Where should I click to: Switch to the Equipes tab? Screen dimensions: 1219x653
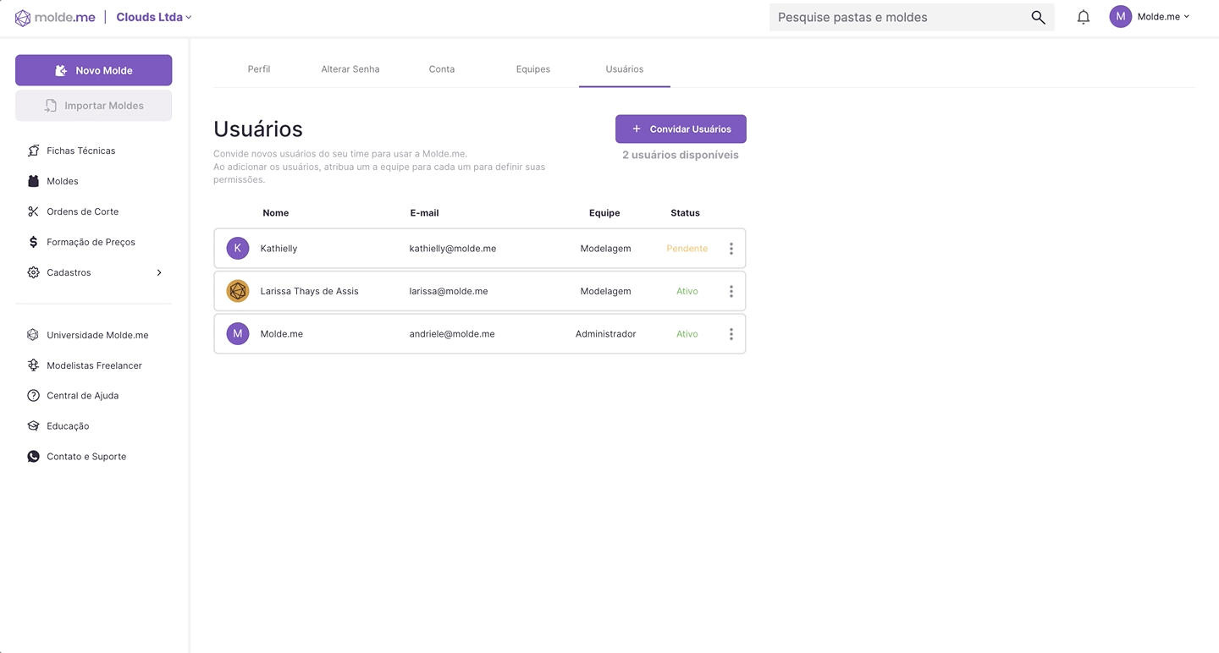pyautogui.click(x=532, y=69)
